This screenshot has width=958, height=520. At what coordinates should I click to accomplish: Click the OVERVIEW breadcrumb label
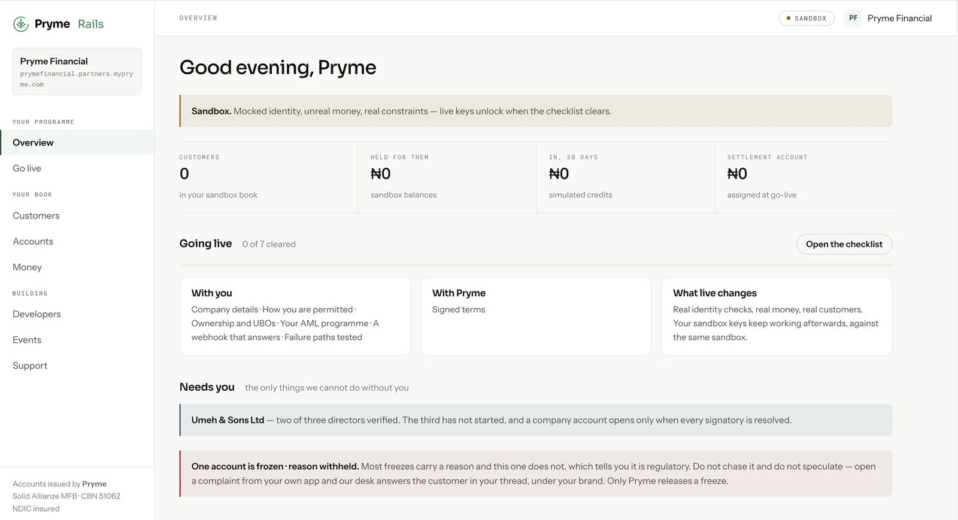click(x=198, y=18)
